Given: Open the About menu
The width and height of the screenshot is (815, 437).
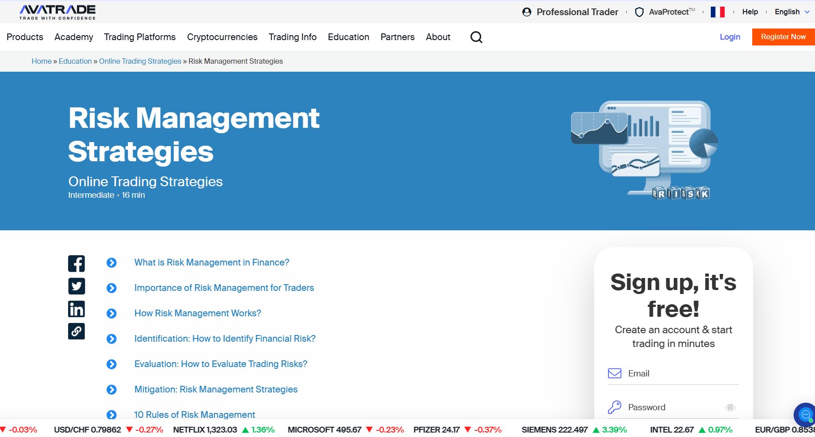Looking at the screenshot, I should (438, 37).
